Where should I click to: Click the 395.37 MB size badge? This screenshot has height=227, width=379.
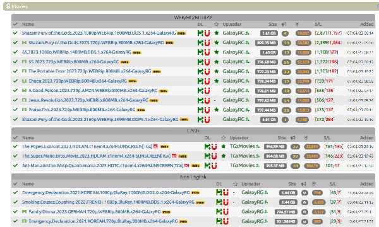click(275, 166)
